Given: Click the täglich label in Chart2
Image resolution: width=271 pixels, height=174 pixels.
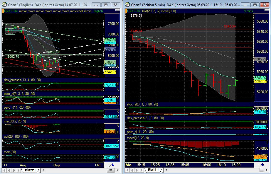Looking at the screenshot, I should [98, 11].
